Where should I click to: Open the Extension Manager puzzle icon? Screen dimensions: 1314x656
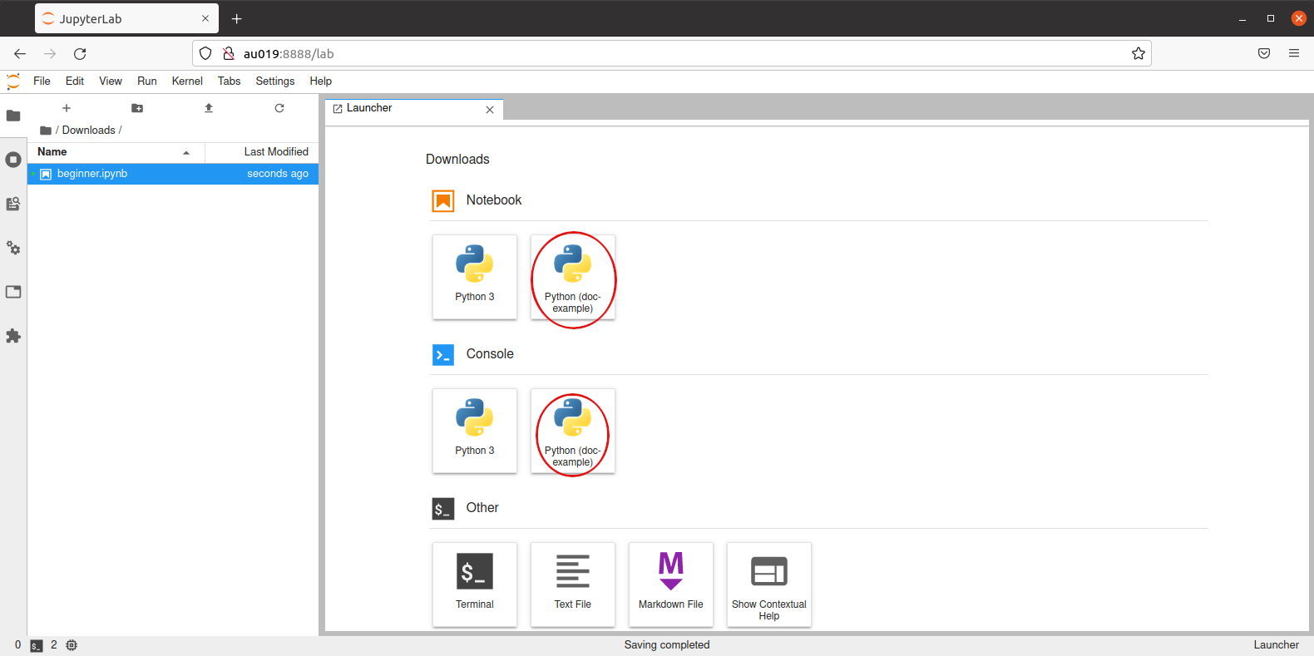pos(13,336)
